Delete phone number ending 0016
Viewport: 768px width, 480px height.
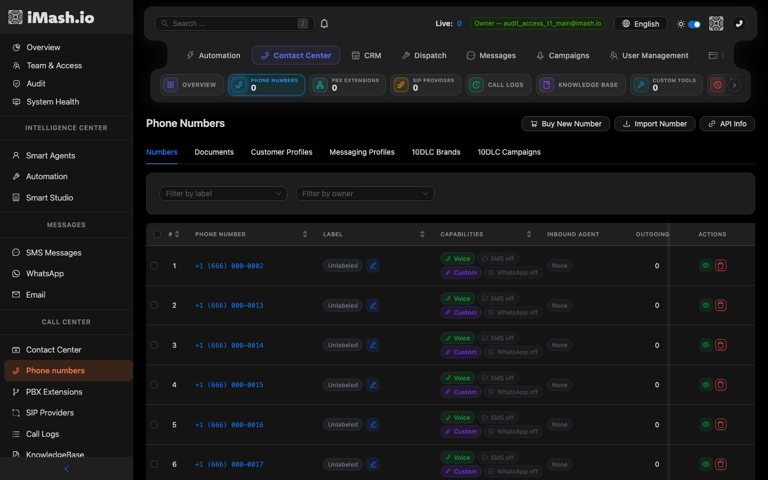(x=721, y=425)
